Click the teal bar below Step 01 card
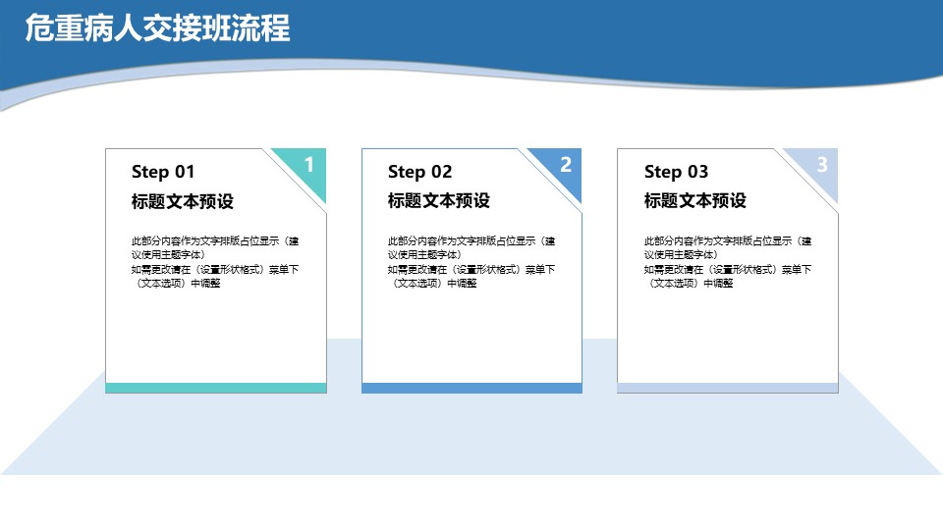The width and height of the screenshot is (943, 530). pyautogui.click(x=216, y=389)
